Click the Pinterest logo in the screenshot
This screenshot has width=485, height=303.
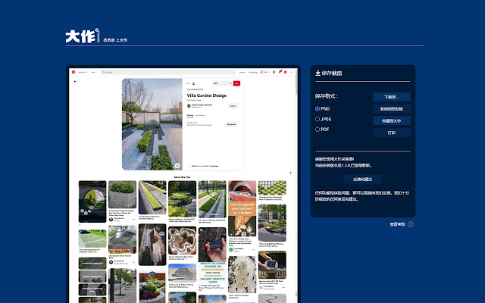[74, 72]
